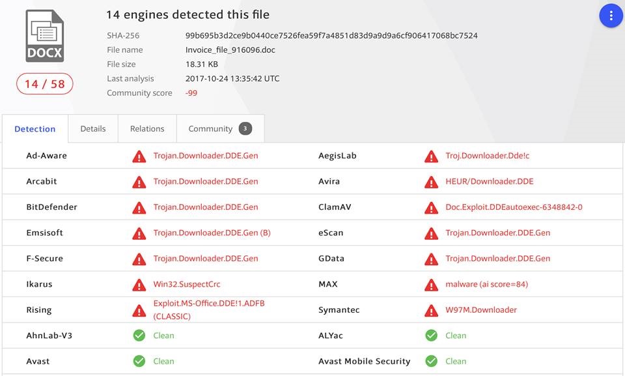This screenshot has height=376, width=625.
Task: Click the DOCX file type icon
Action: pyautogui.click(x=45, y=36)
